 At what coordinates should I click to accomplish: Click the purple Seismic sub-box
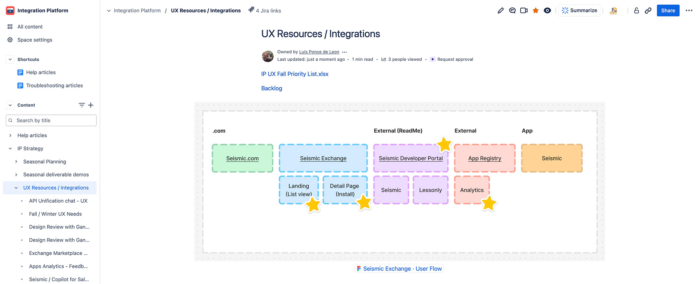pyautogui.click(x=391, y=190)
